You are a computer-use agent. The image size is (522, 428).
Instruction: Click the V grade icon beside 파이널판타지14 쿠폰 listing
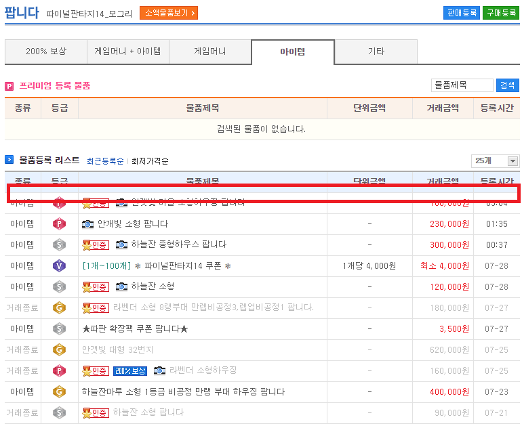click(59, 265)
